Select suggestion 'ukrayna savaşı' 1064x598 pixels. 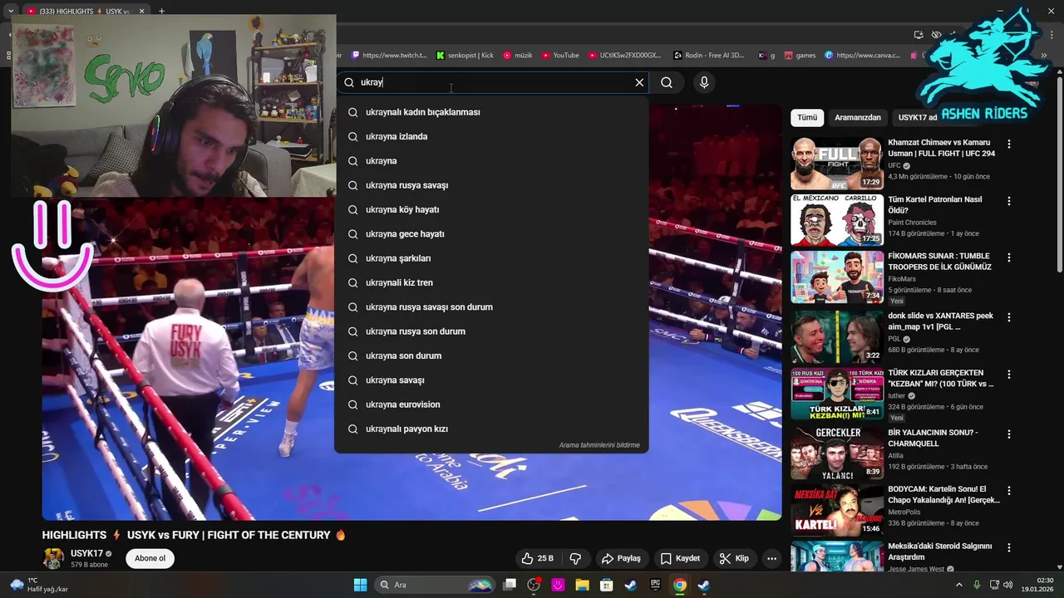[x=491, y=380]
